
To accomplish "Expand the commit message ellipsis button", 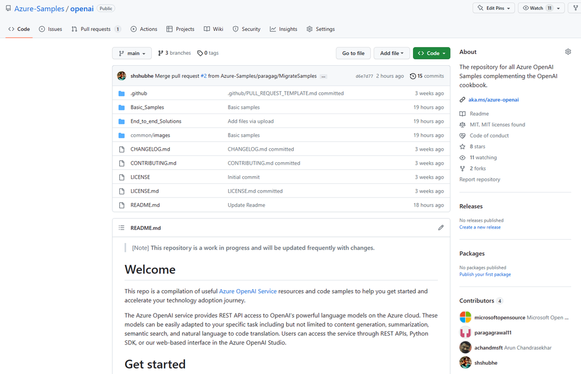I will 323,76.
